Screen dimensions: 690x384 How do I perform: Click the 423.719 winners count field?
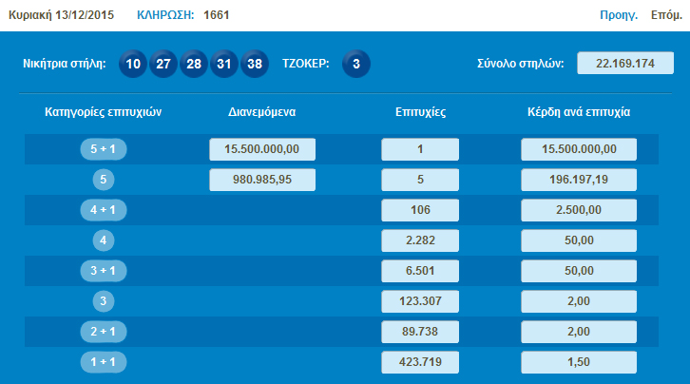(x=419, y=362)
